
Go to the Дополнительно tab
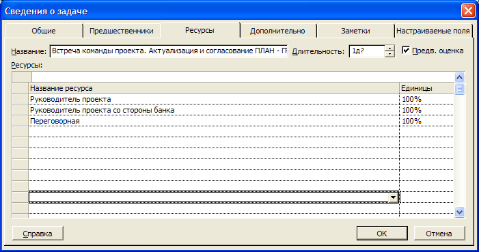tap(277, 31)
